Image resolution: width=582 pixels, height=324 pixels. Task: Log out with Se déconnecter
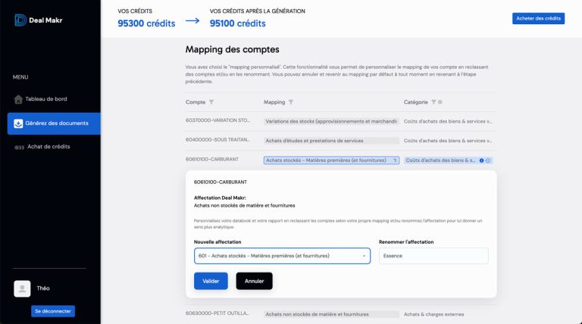coord(53,311)
